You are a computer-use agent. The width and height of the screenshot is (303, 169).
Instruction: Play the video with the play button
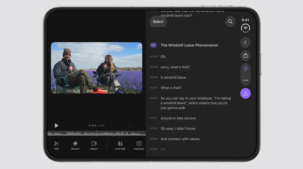coord(56,126)
